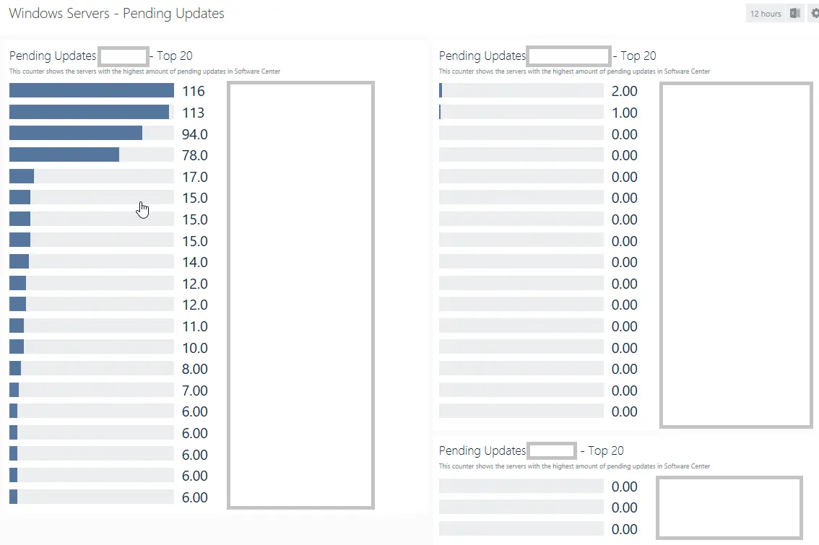Click the redacted server list beside the 2.00 bar
The height and width of the screenshot is (545, 819).
pyautogui.click(x=736, y=255)
